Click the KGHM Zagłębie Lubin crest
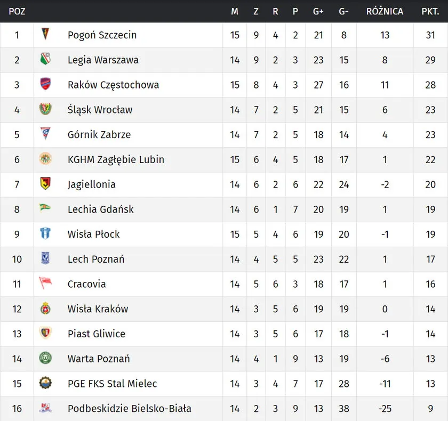448x421 pixels. 45,159
